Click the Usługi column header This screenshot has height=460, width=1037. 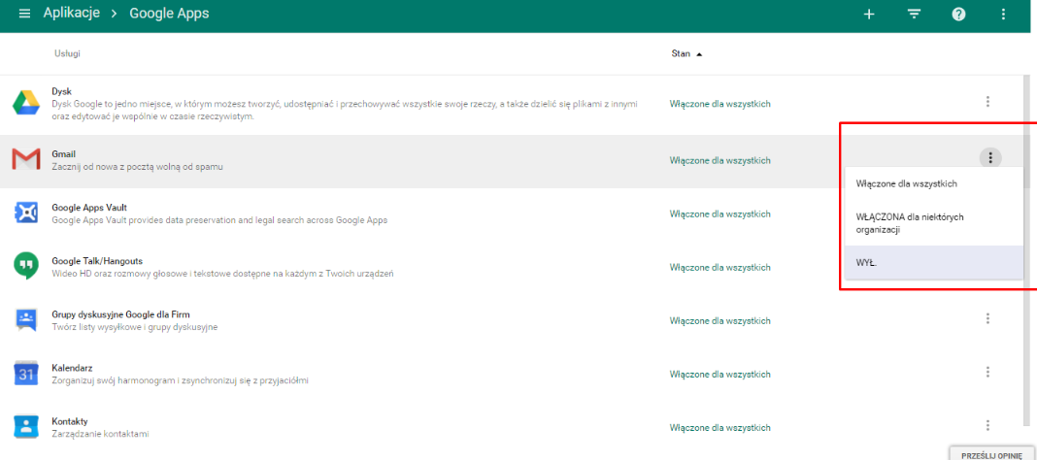67,52
